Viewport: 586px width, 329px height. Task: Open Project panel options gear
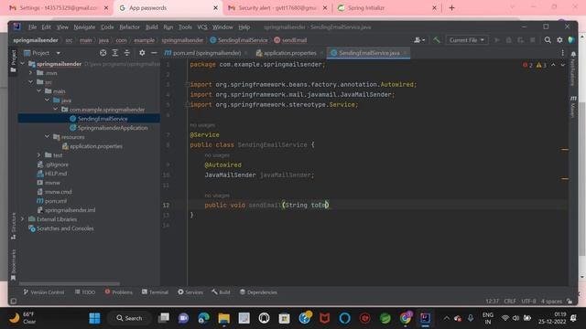[x=142, y=53]
